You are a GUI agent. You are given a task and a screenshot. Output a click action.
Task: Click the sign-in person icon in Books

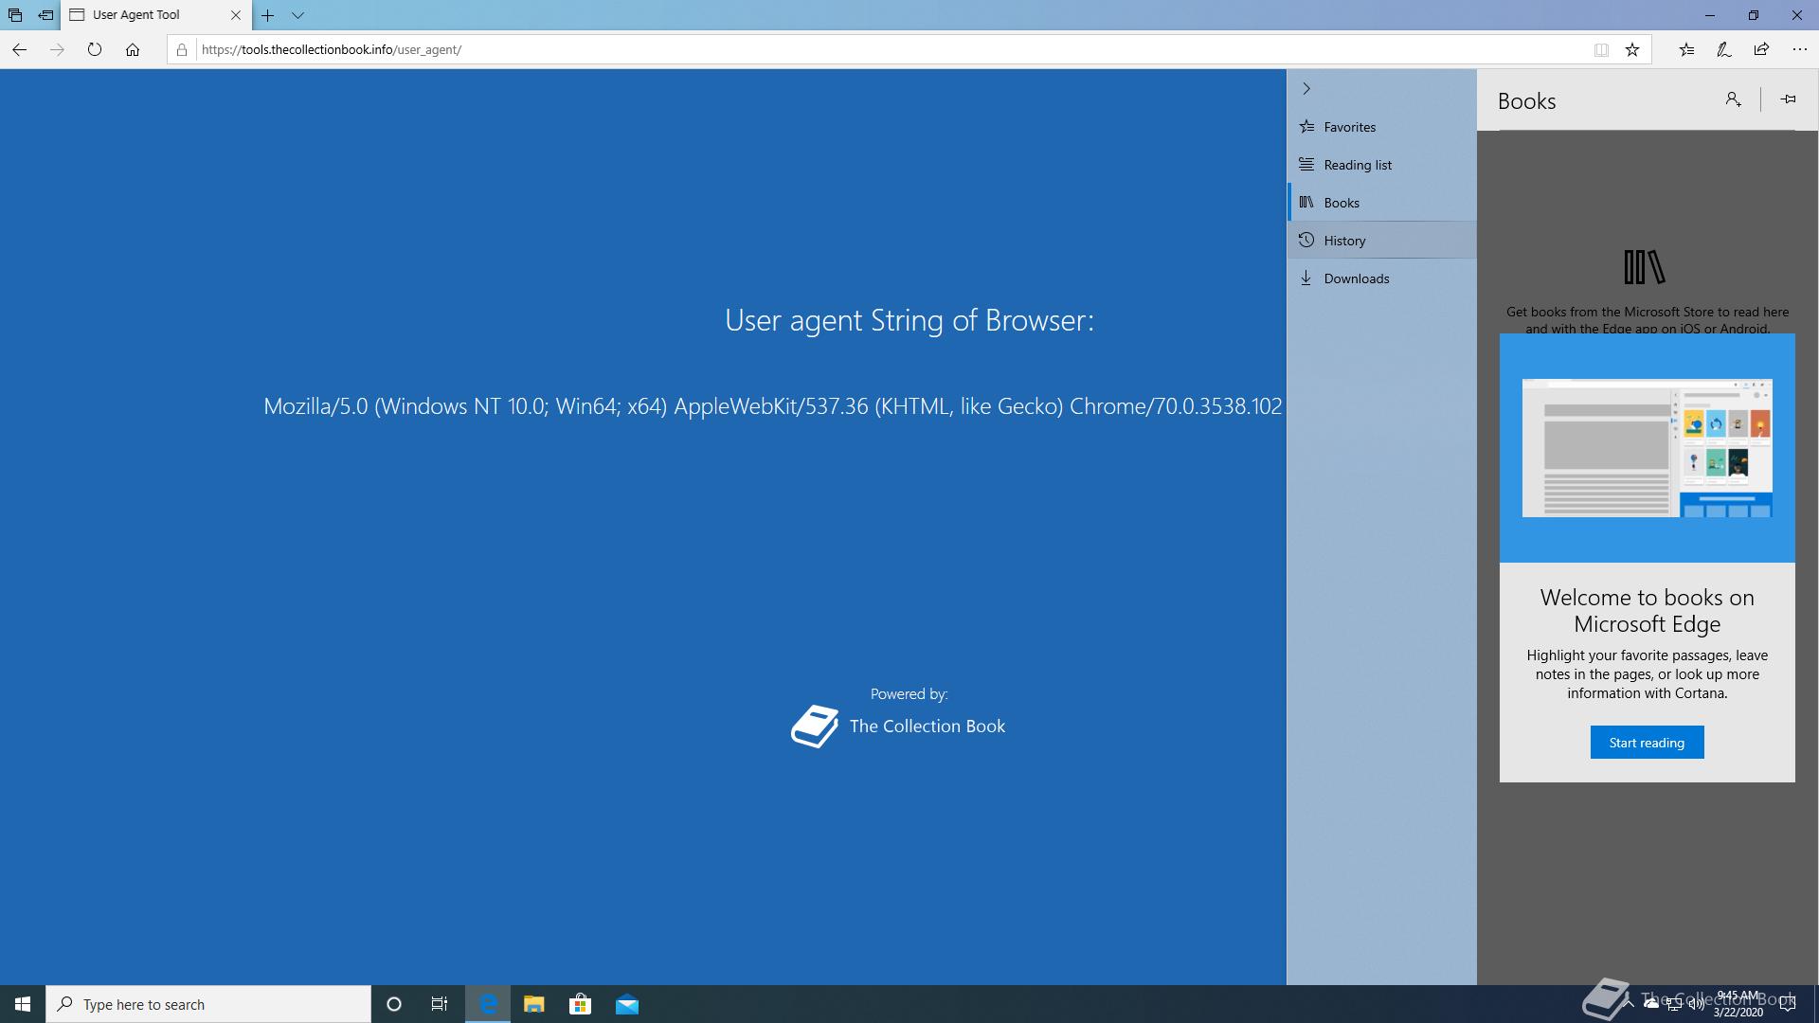click(x=1733, y=99)
